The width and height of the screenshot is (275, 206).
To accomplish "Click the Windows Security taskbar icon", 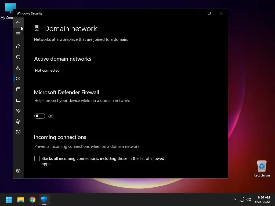I will [x=44, y=200].
